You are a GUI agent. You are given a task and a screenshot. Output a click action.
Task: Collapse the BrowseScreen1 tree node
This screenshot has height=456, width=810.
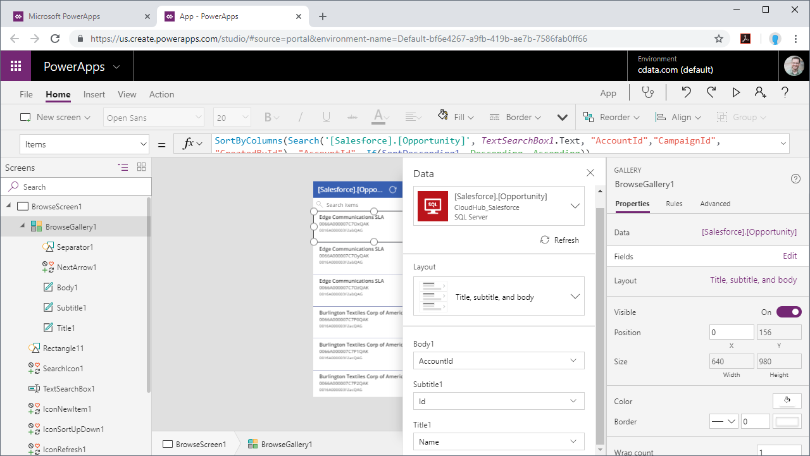point(9,206)
